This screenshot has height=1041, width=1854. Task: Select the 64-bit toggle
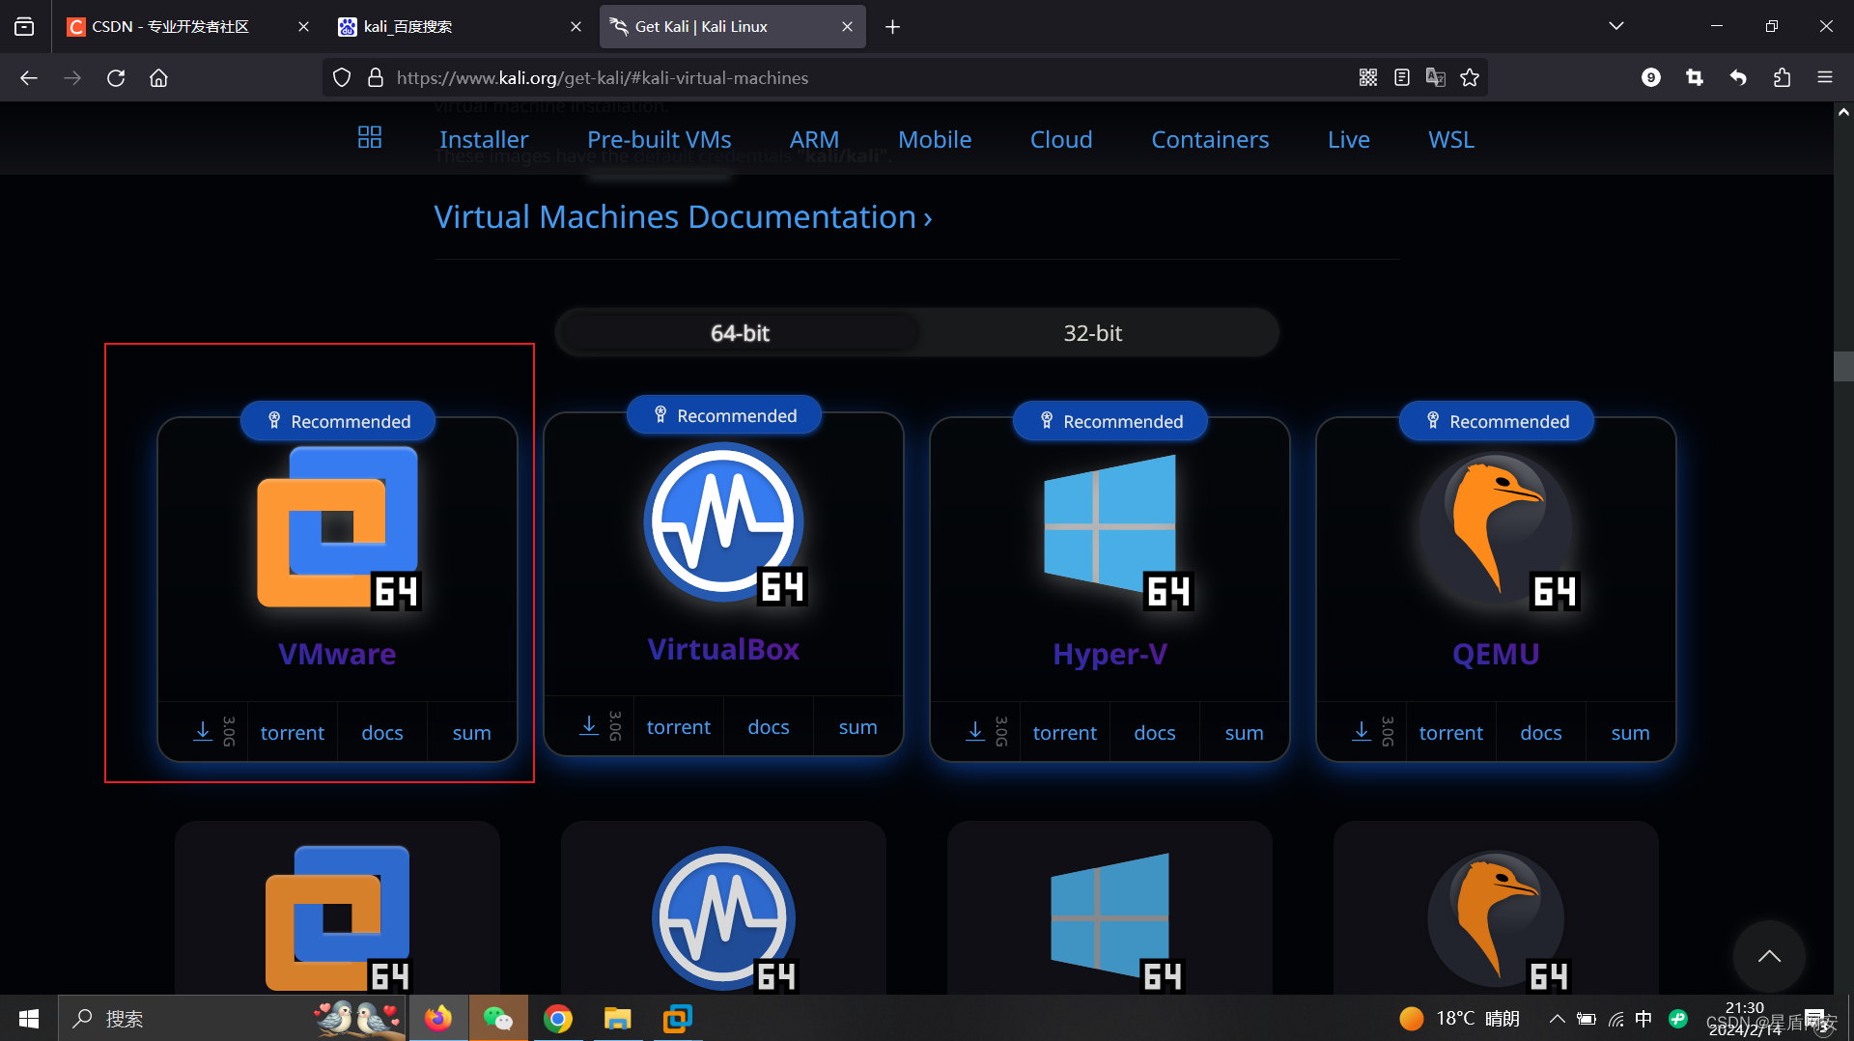click(x=740, y=333)
